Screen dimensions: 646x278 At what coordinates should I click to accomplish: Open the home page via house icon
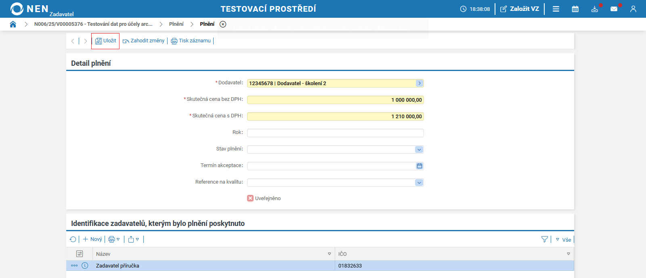(13, 24)
